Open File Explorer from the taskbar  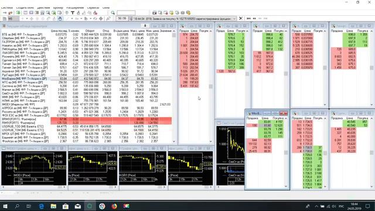(53, 206)
